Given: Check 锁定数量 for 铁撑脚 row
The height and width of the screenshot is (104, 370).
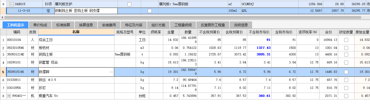Looking at the screenshot, I should (x=346, y=72).
